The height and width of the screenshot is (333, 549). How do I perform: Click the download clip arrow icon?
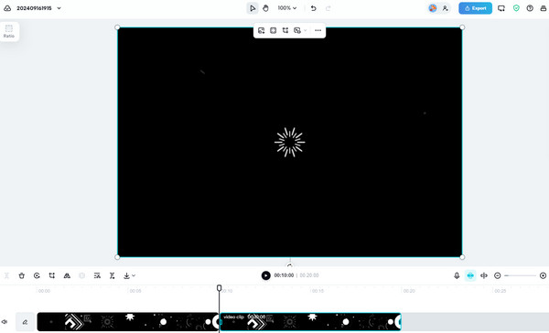point(127,275)
